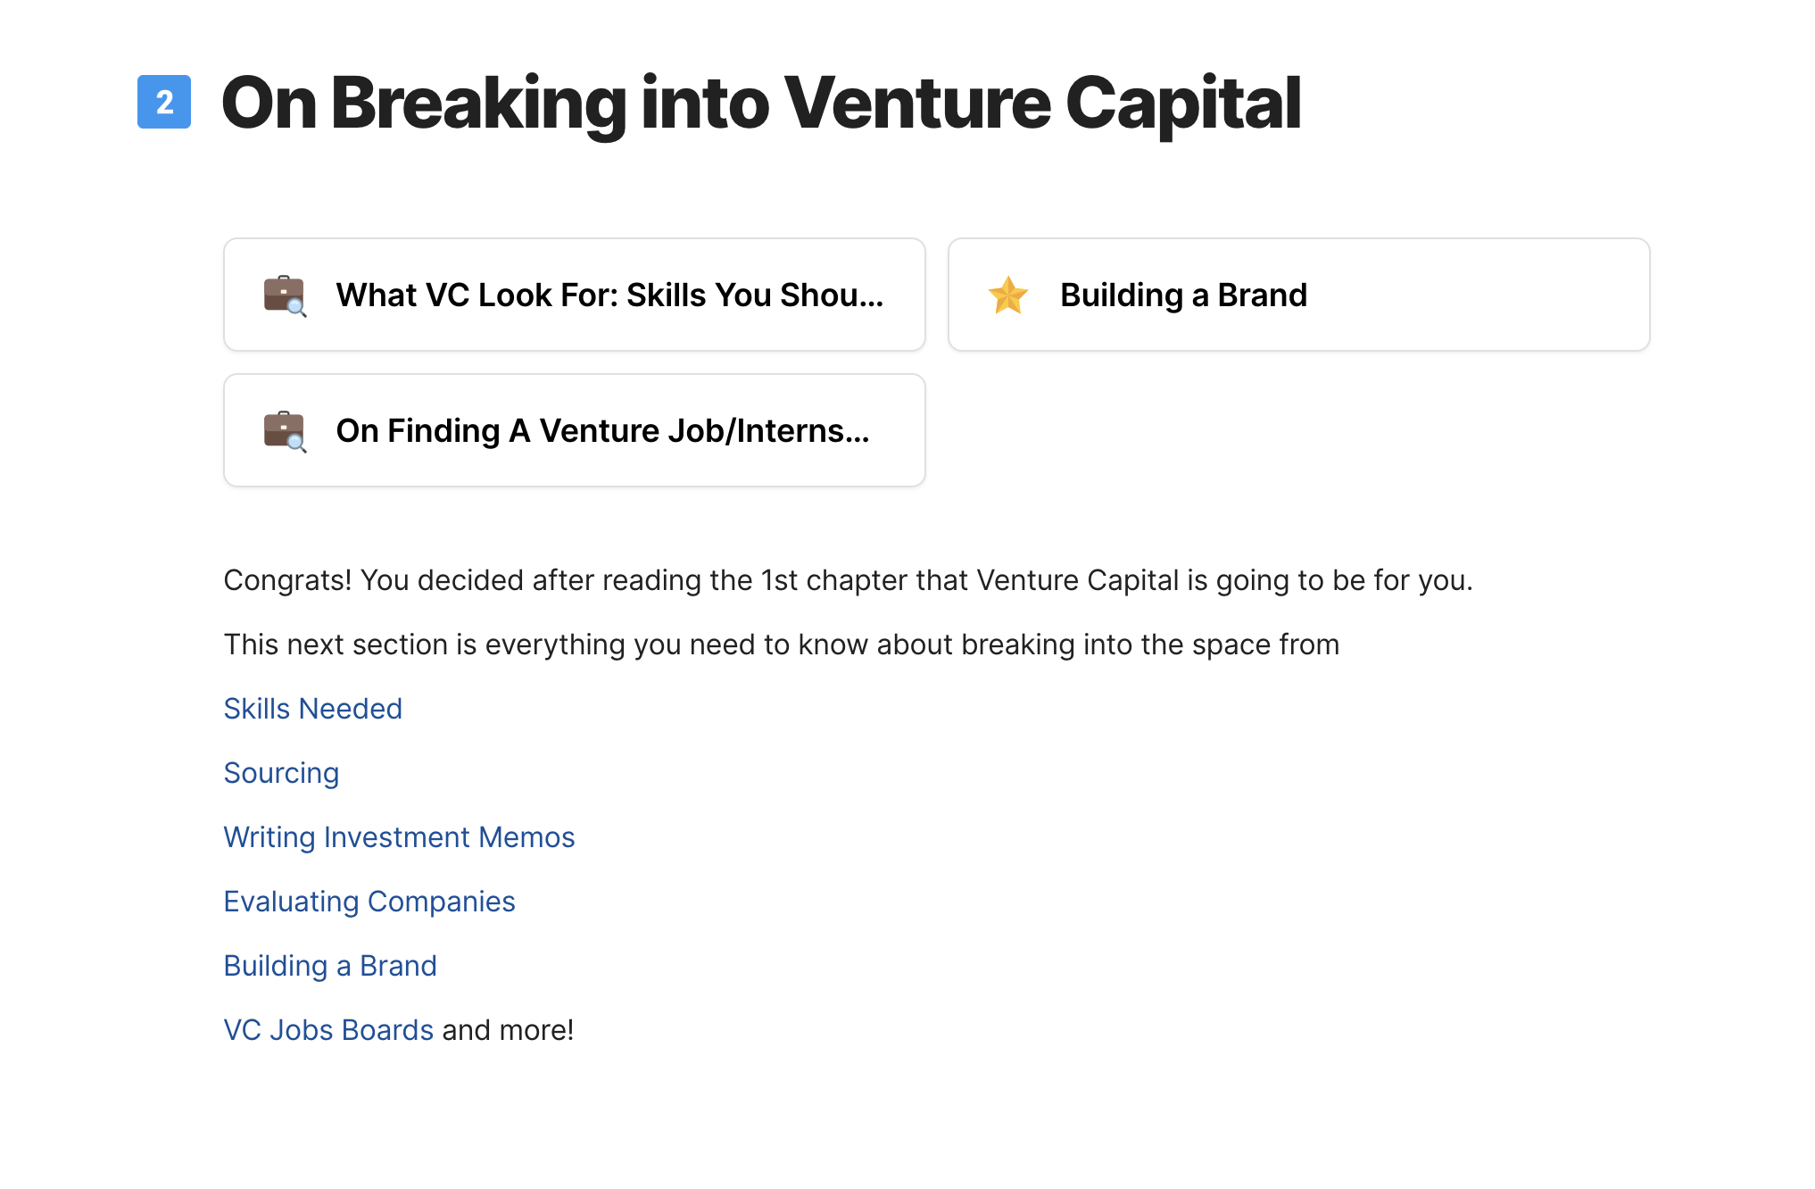
Task: Click the truncated 'Skills You Shou...' card title
Action: (x=755, y=295)
